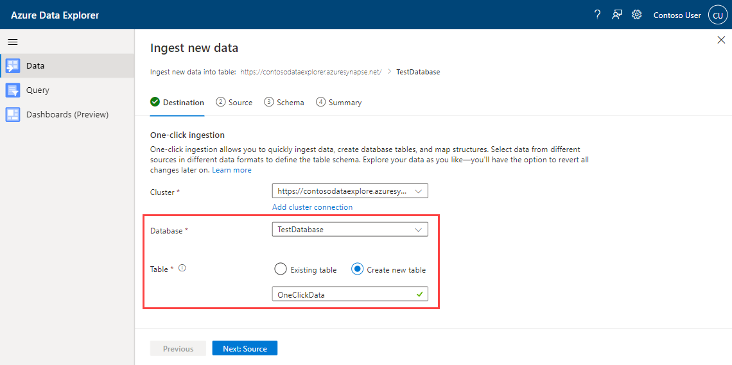Click the TestDatabase breadcrumb

point(418,72)
